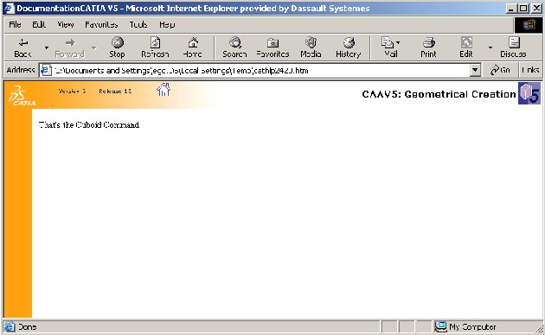Viewport: 545px width, 335px height.
Task: Open the Discuss toolbar button
Action: [513, 47]
